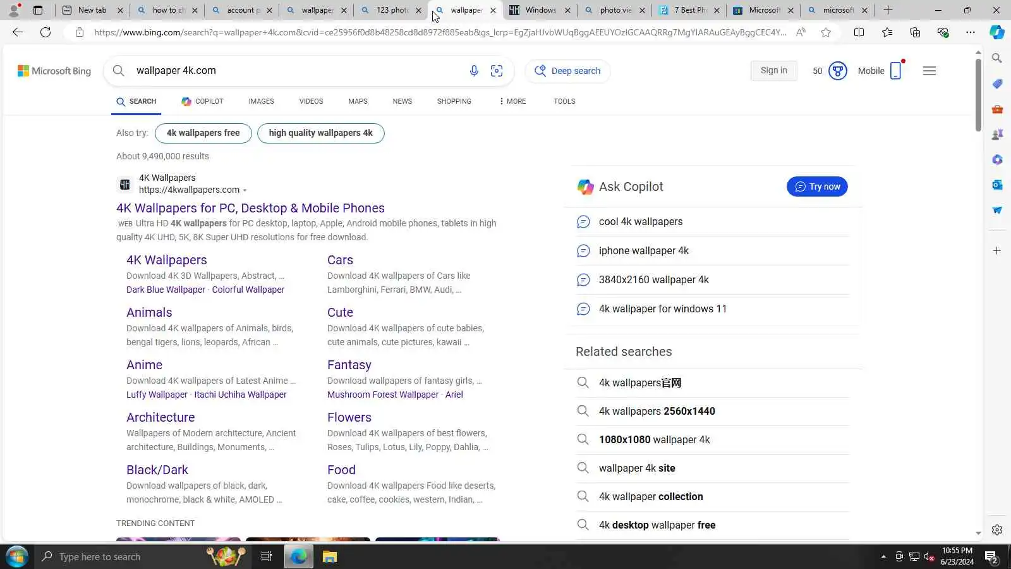The image size is (1011, 569).
Task: Add this page to favorites with the star
Action: (826, 32)
